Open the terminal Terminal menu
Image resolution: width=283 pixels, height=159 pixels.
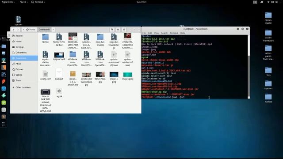tap(174, 33)
